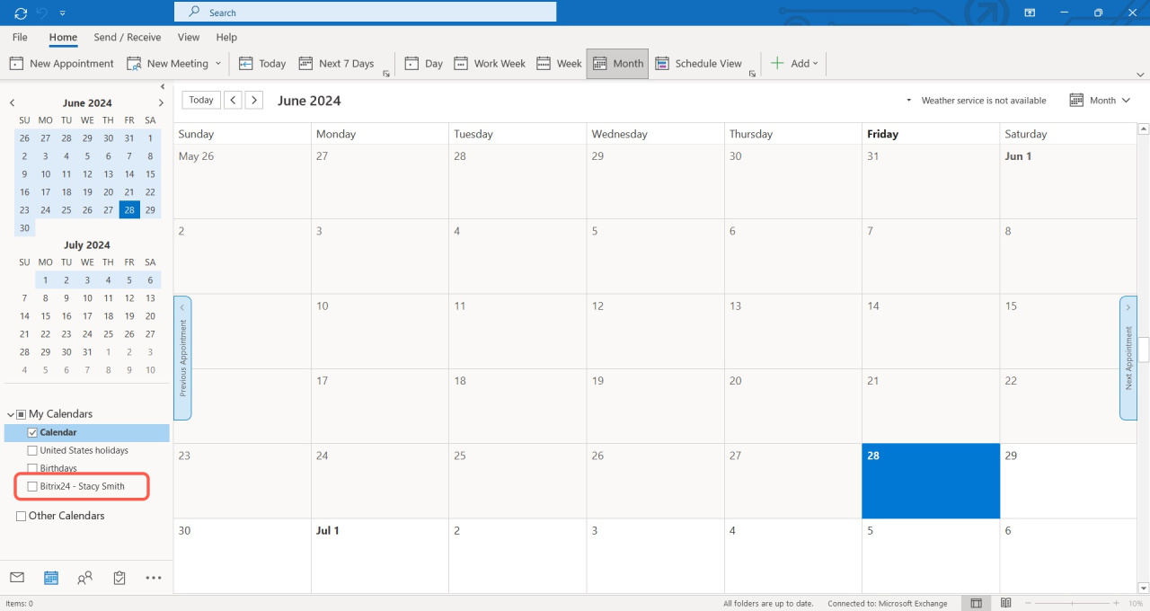Open the File menu
1150x611 pixels.
point(20,38)
